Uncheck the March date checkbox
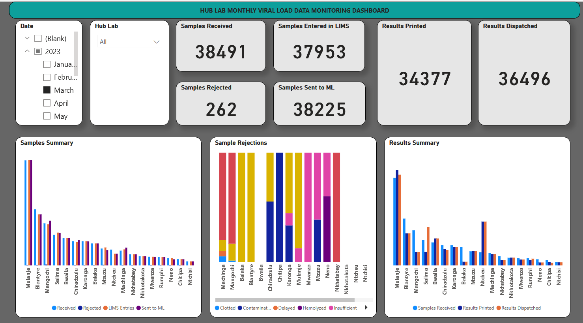The height and width of the screenshot is (323, 583). (47, 90)
